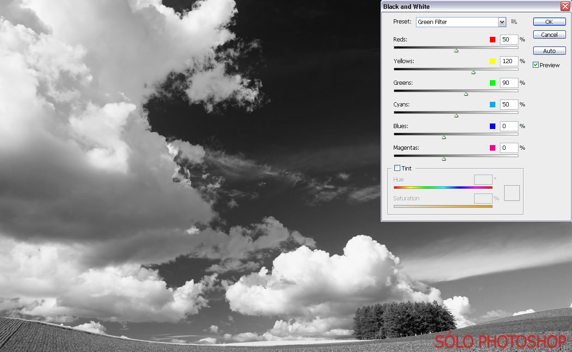Enable the Tint checkbox
The width and height of the screenshot is (572, 352).
pos(397,168)
